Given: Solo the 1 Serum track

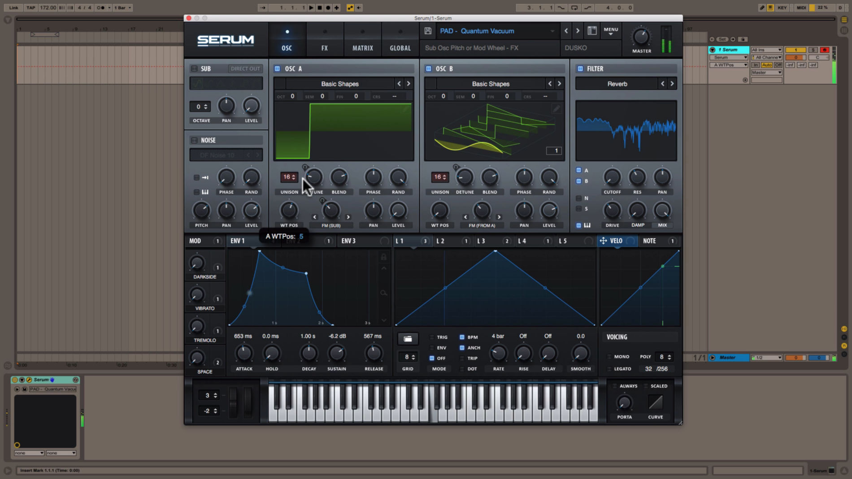Looking at the screenshot, I should click(813, 50).
